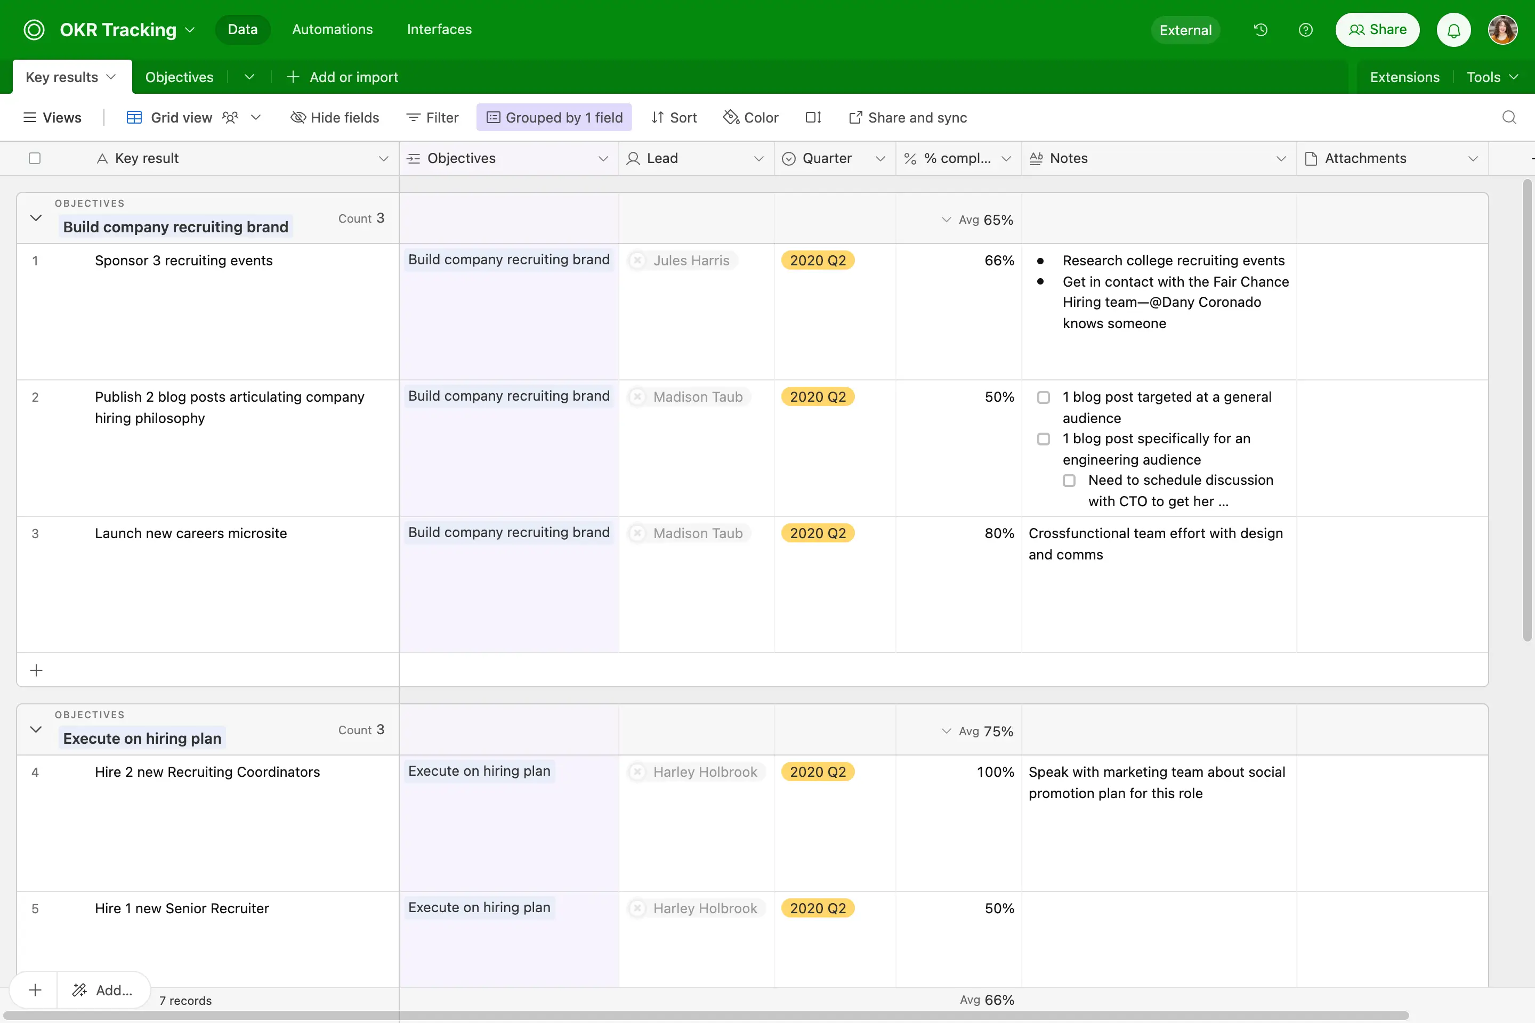Viewport: 1535px width, 1023px height.
Task: Select all records with the header checkbox
Action: (35, 158)
